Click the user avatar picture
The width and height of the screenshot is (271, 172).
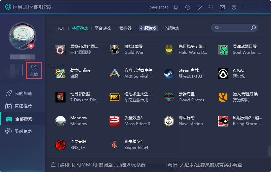[x=22, y=36]
